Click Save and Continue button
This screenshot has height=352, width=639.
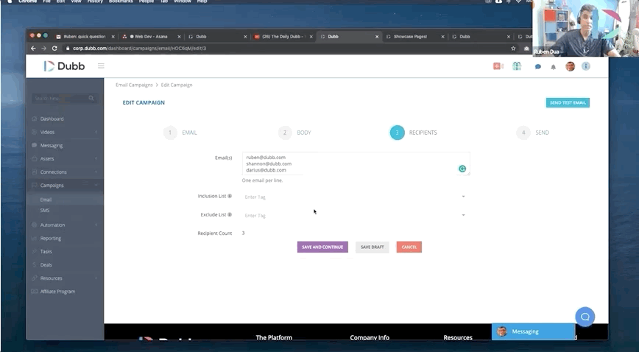[x=322, y=247]
